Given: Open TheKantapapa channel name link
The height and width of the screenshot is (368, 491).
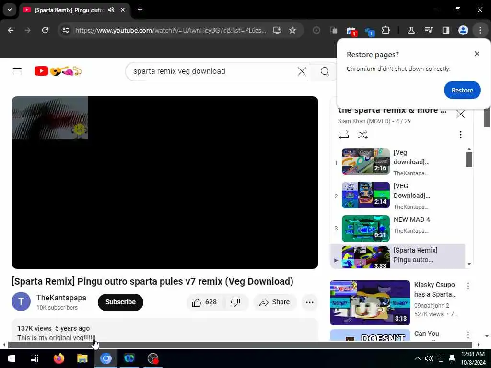Looking at the screenshot, I should click(61, 298).
